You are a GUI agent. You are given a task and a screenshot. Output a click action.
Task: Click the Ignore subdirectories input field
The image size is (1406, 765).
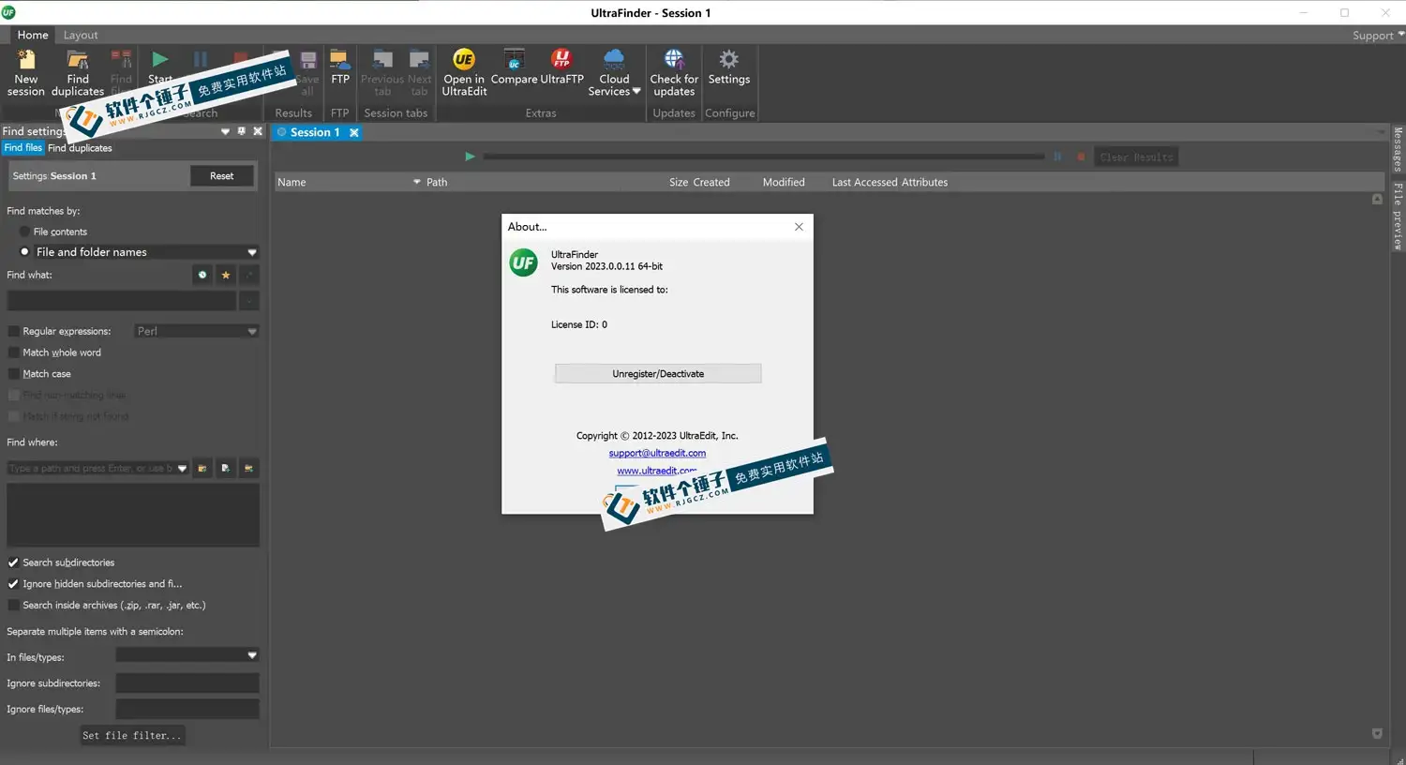[187, 683]
